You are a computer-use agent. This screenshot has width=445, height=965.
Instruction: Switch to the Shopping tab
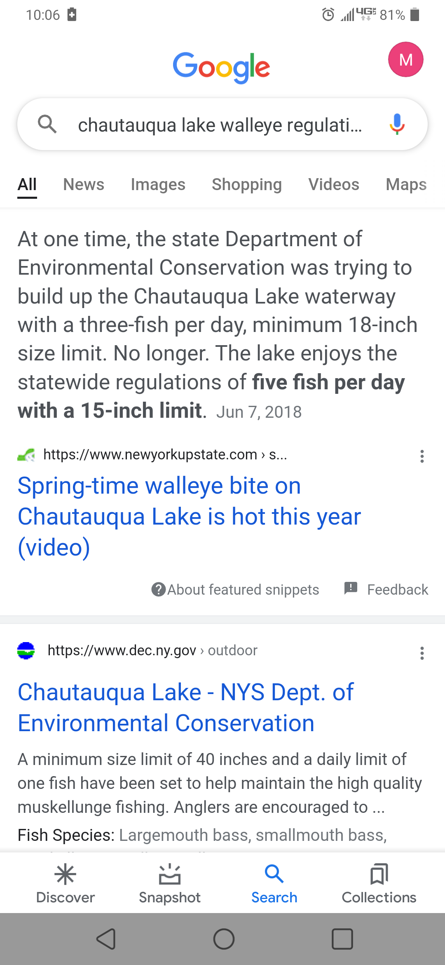[247, 184]
